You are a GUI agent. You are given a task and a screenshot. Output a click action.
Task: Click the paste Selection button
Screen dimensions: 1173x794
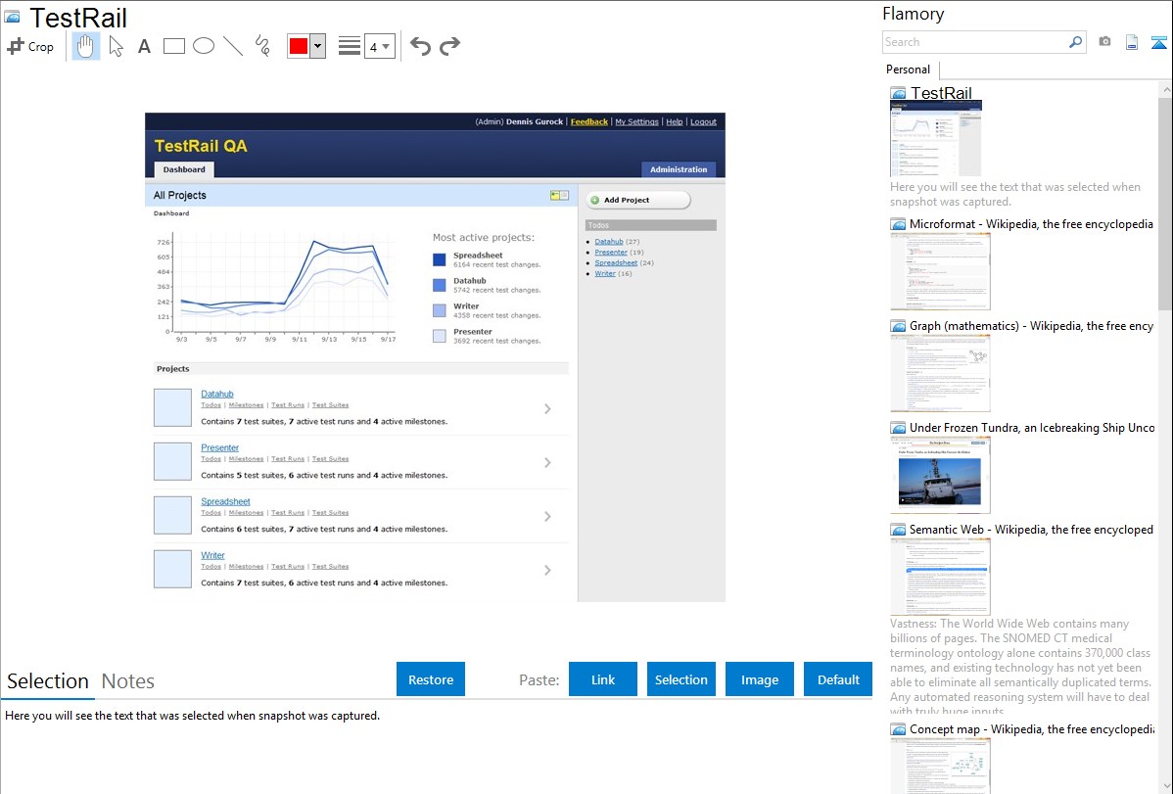click(x=680, y=679)
